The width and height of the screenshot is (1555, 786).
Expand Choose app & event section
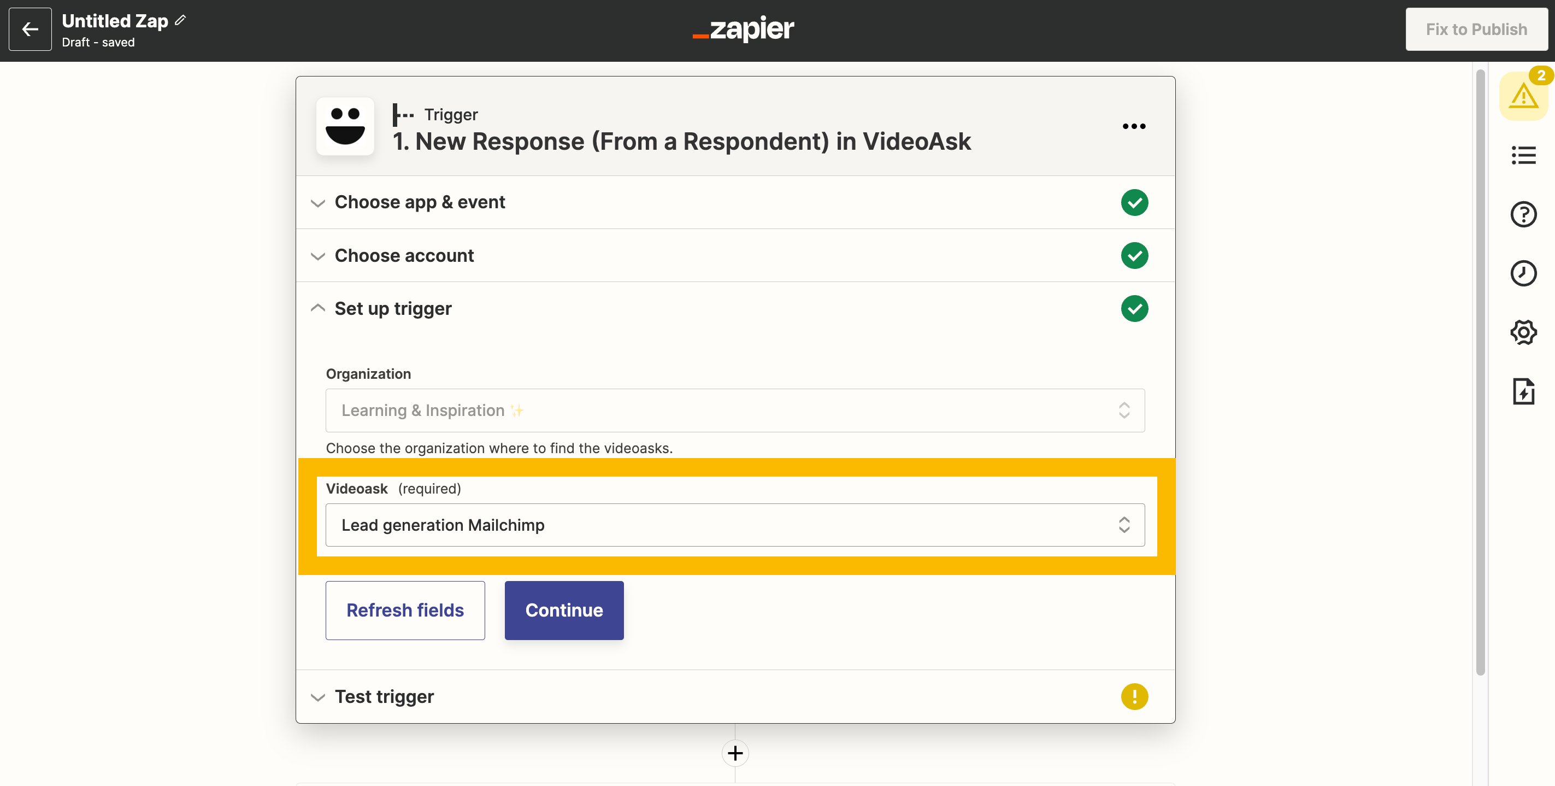[x=735, y=202]
